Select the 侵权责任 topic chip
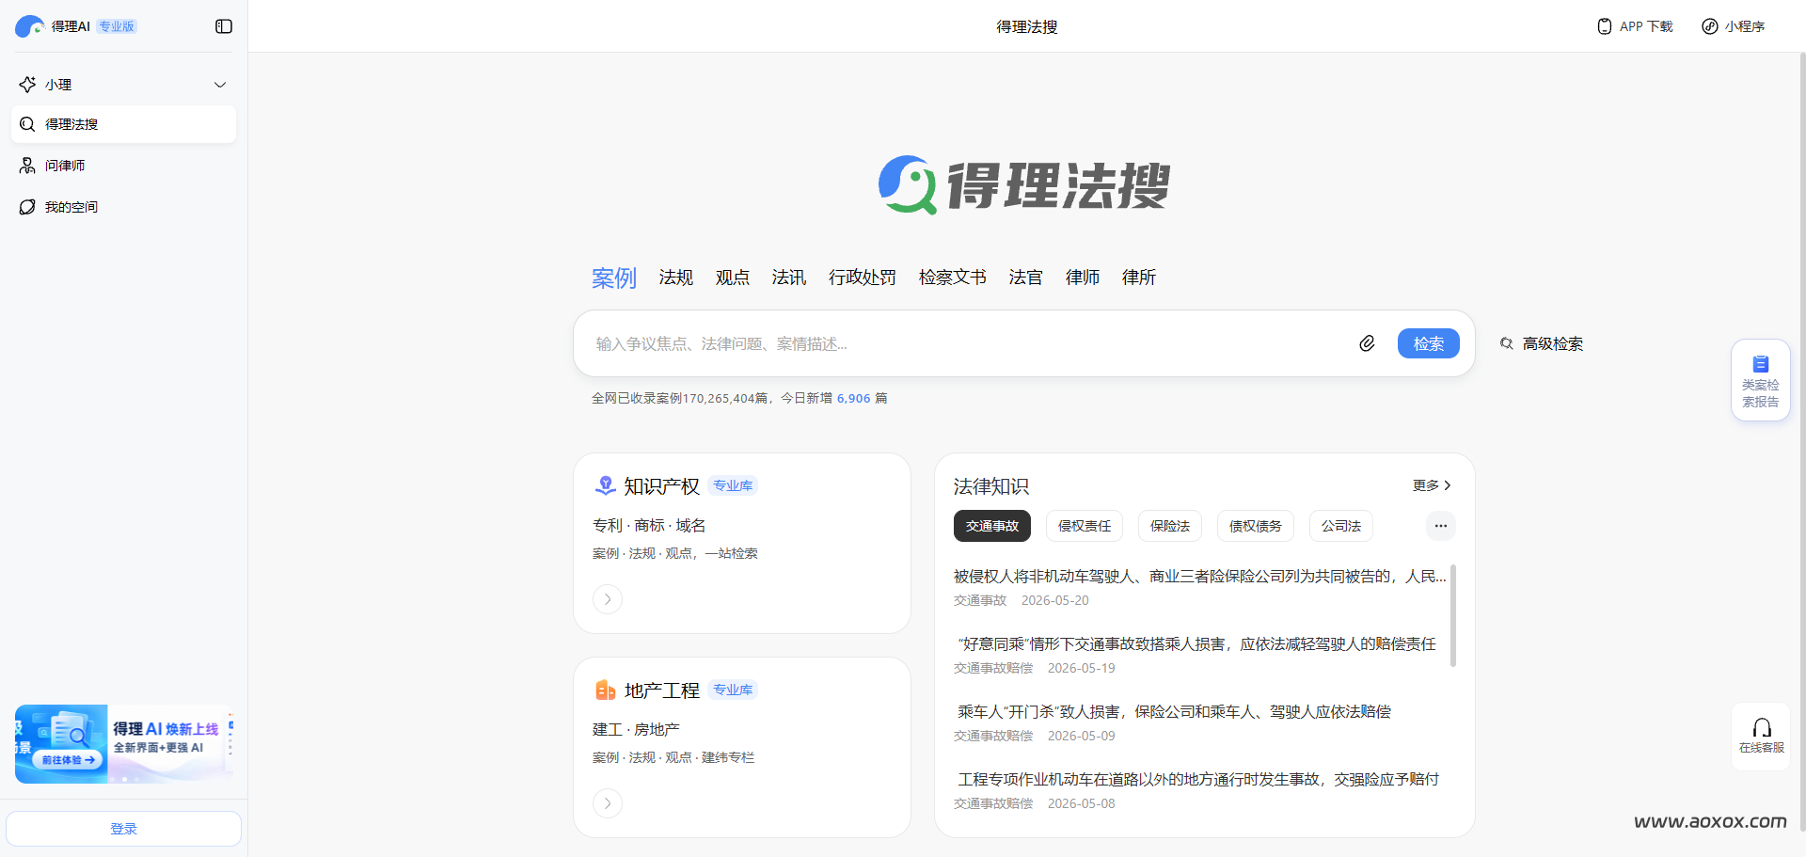Screen dimensions: 1806x857 coord(1085,526)
